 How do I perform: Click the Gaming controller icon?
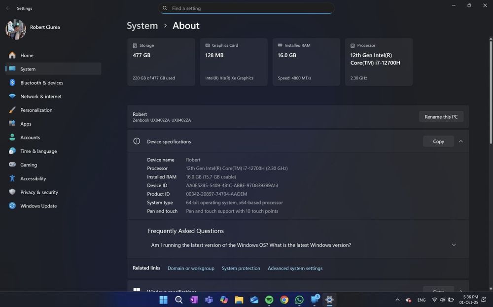pyautogui.click(x=12, y=165)
